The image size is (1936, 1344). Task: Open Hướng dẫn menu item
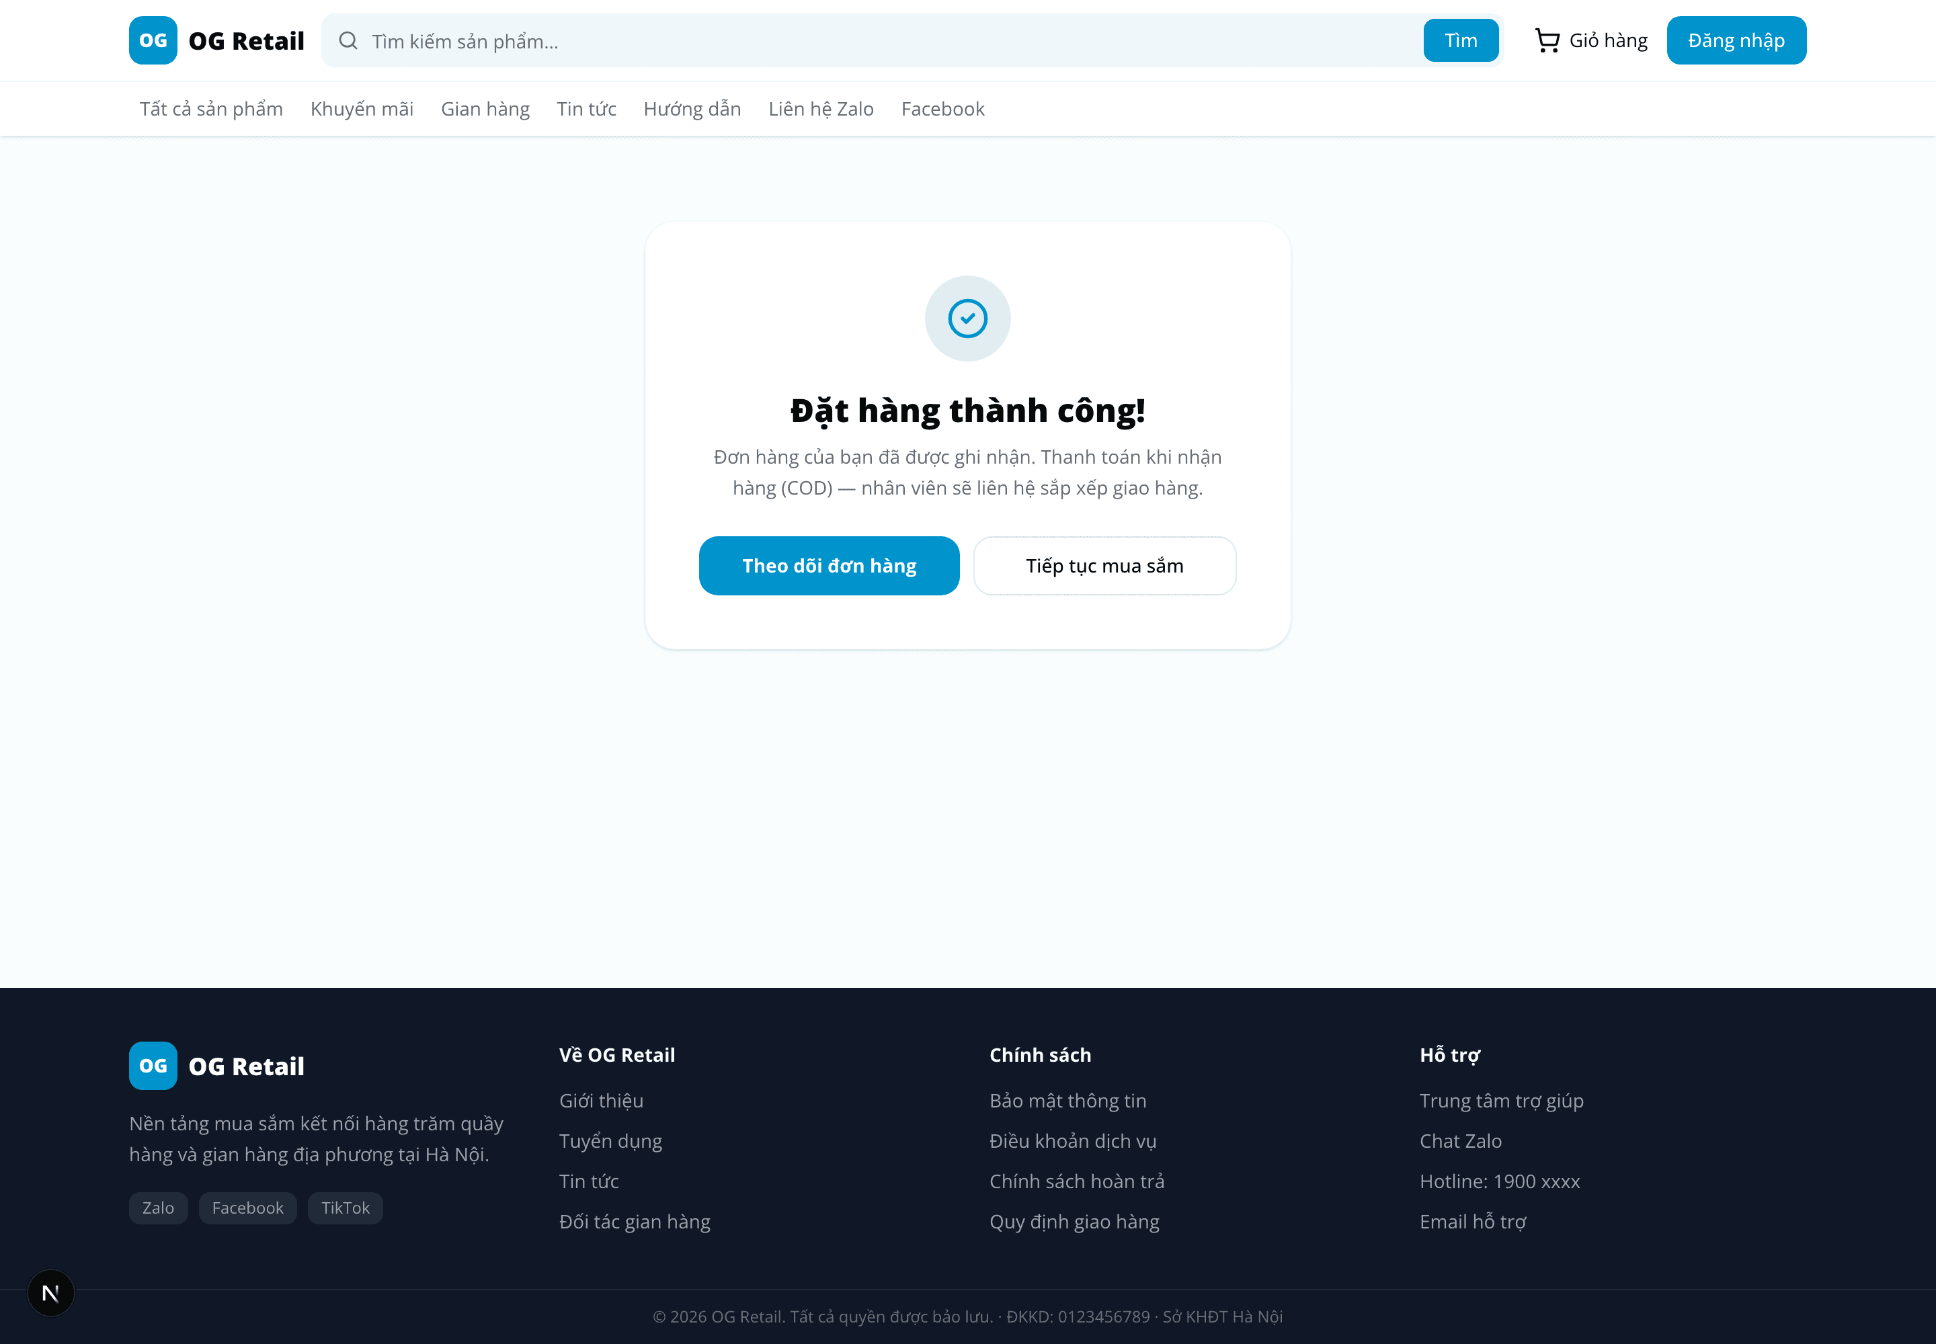coord(692,109)
